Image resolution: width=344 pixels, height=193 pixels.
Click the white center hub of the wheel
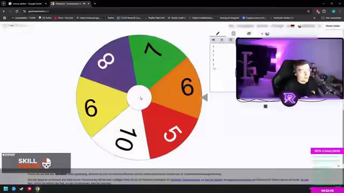[139, 98]
